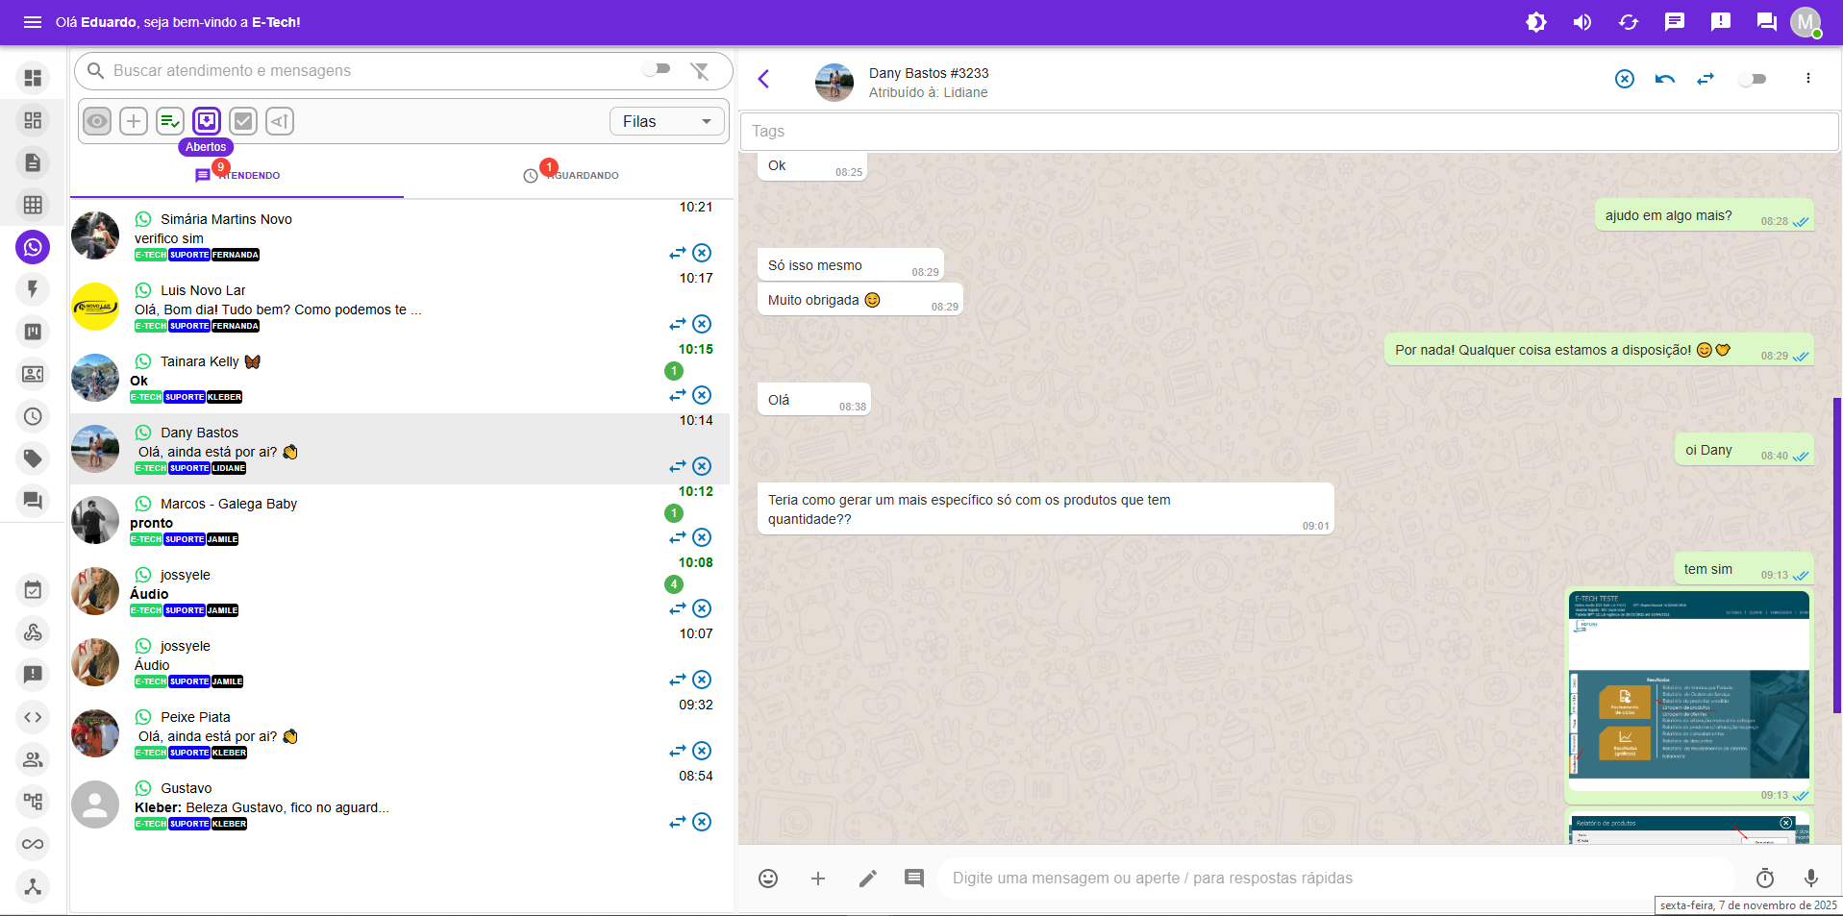Open the emoji picker in message bar
This screenshot has height=916, width=1843.
pos(768,878)
